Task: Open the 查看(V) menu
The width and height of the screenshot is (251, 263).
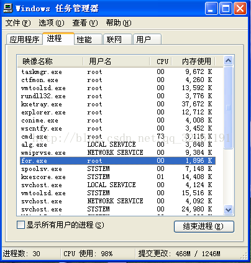Action: (85, 23)
